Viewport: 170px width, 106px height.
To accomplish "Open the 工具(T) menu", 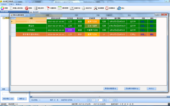I will (11, 5).
